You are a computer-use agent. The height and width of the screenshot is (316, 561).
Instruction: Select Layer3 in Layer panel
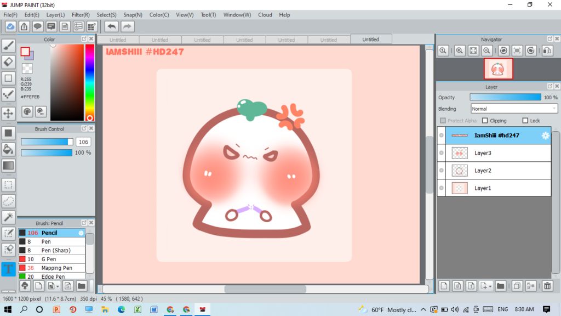[498, 153]
